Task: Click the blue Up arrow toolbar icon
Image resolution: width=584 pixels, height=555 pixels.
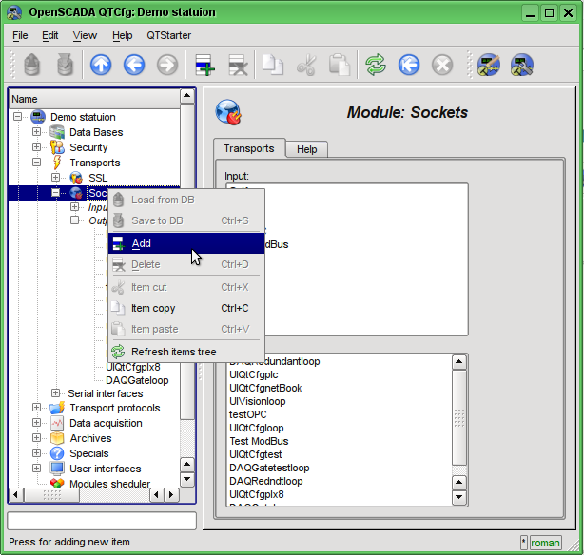Action: point(101,65)
